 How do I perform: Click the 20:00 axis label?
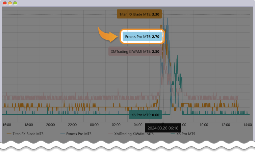pos(50,125)
